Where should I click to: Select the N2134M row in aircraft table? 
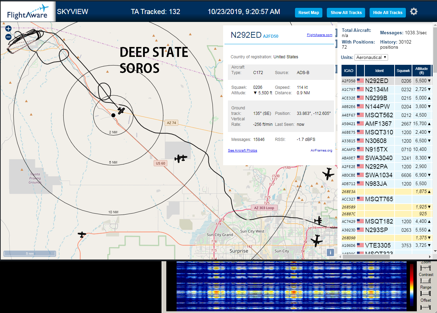pos(386,89)
